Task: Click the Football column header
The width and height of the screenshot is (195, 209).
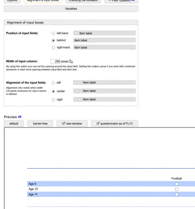Action: pos(177,178)
